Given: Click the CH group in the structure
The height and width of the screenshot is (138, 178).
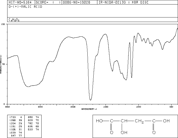Looking at the screenshot, I should pos(124,121).
